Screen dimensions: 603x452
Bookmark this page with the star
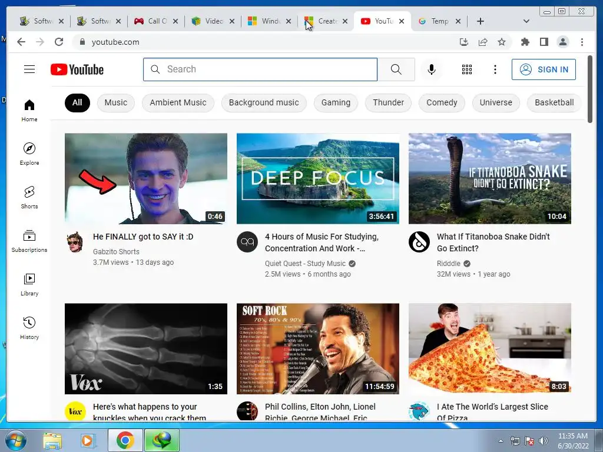tap(502, 42)
